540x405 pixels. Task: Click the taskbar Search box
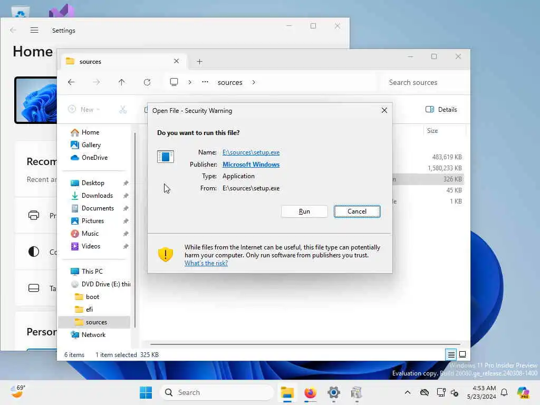(217, 392)
